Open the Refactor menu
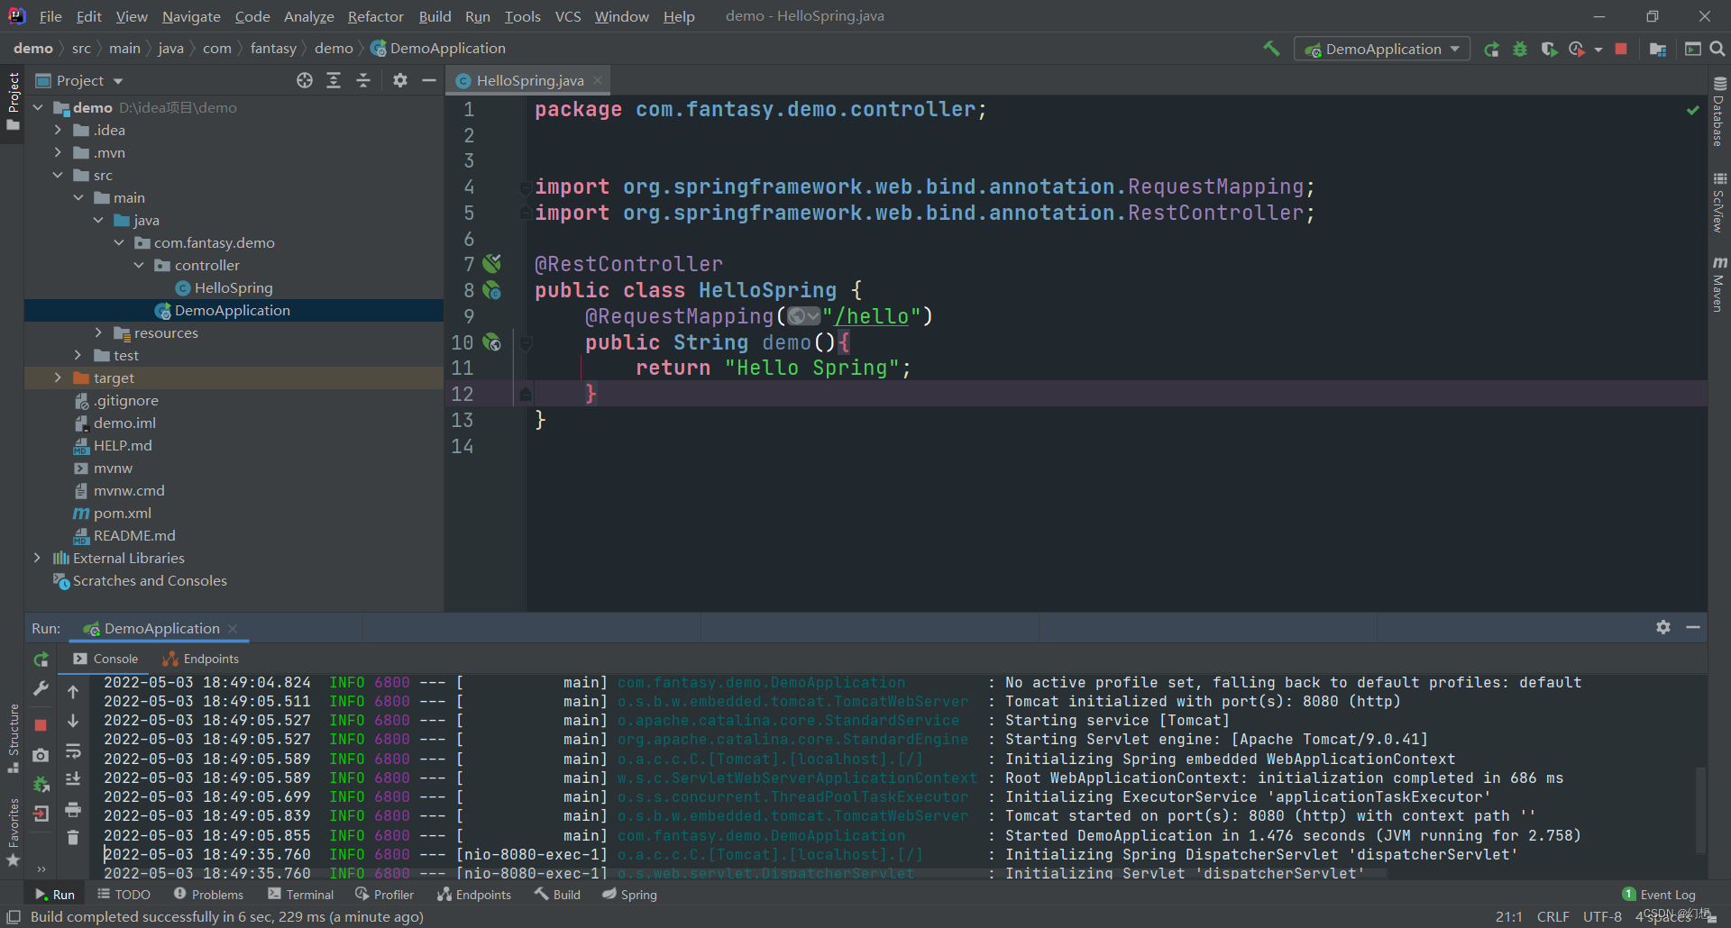 [375, 16]
